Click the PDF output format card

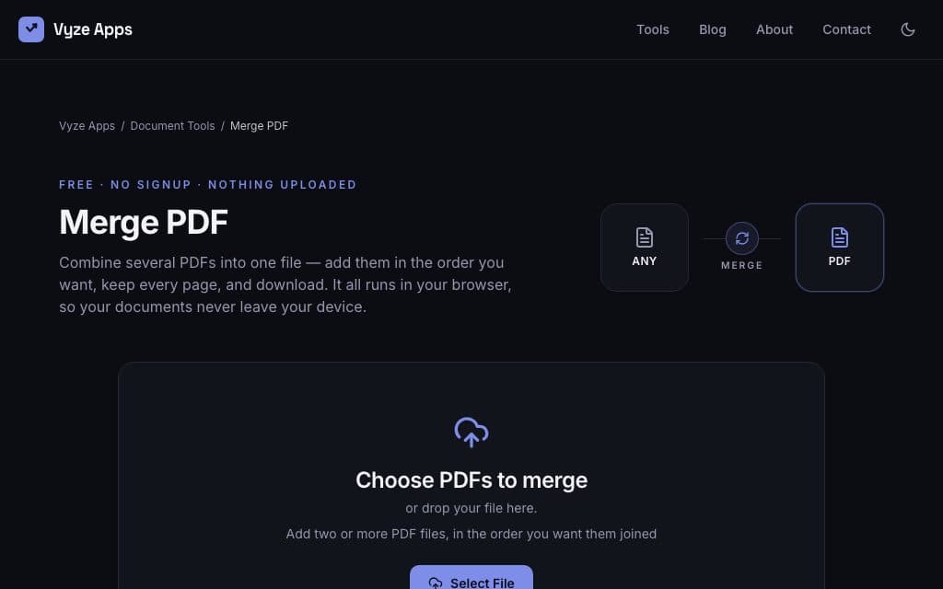(840, 247)
